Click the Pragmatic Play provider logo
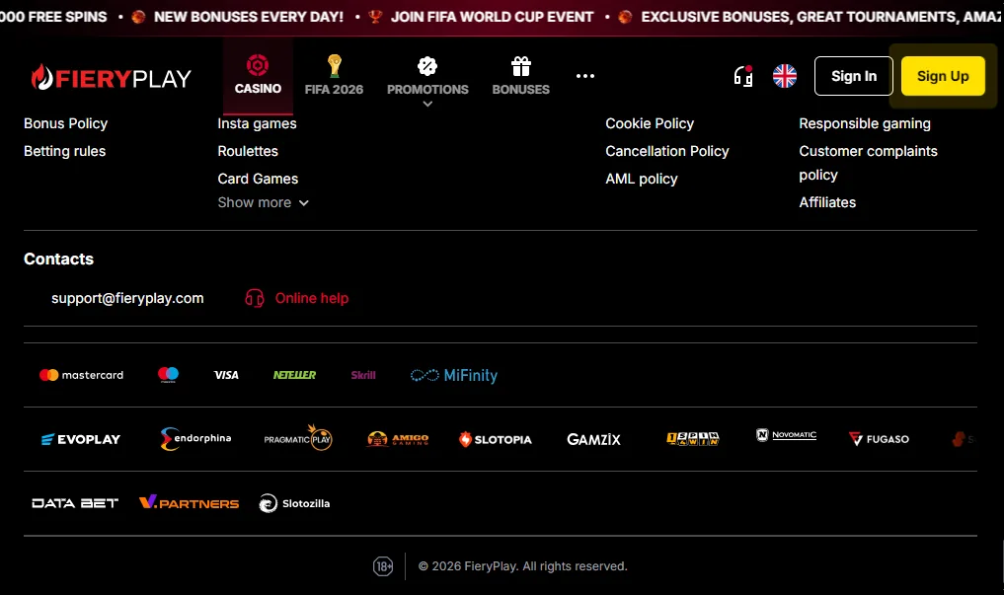Screen dimensions: 1004x595 [298, 438]
